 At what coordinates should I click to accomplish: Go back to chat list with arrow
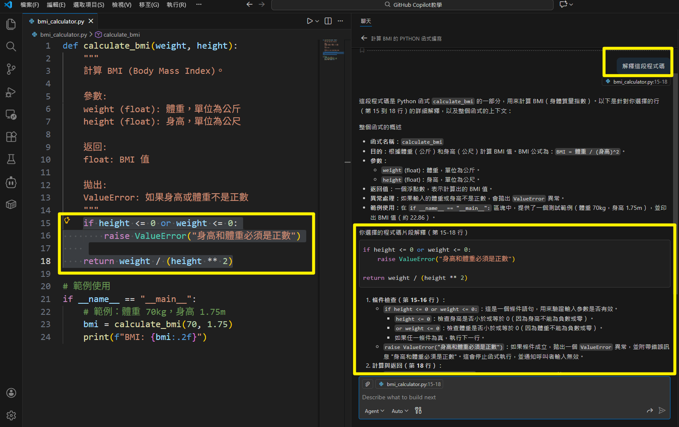coord(364,38)
